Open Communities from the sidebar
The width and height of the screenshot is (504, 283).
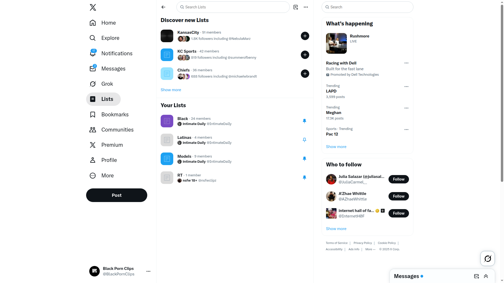[x=112, y=130]
